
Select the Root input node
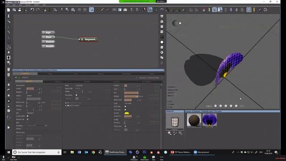48,37
